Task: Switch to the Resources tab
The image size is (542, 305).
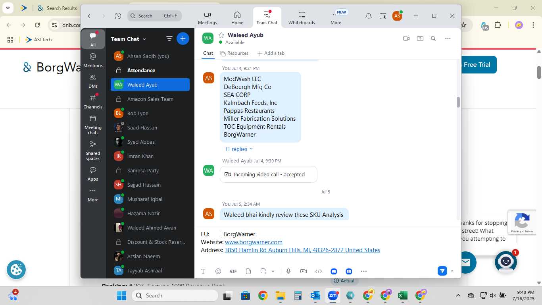Action: (234, 53)
